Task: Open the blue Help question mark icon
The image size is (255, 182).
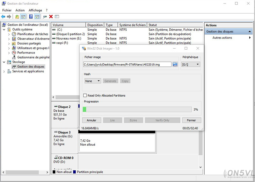Action: coord(31,17)
